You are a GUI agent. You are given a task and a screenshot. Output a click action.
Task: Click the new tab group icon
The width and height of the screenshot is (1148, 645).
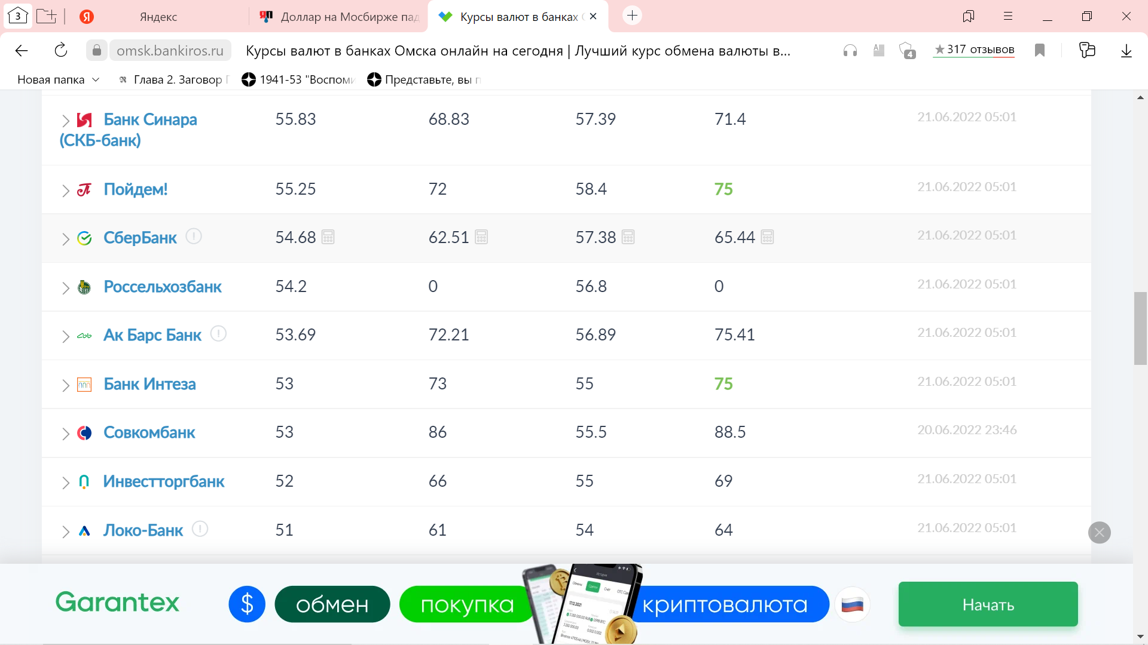coord(46,16)
